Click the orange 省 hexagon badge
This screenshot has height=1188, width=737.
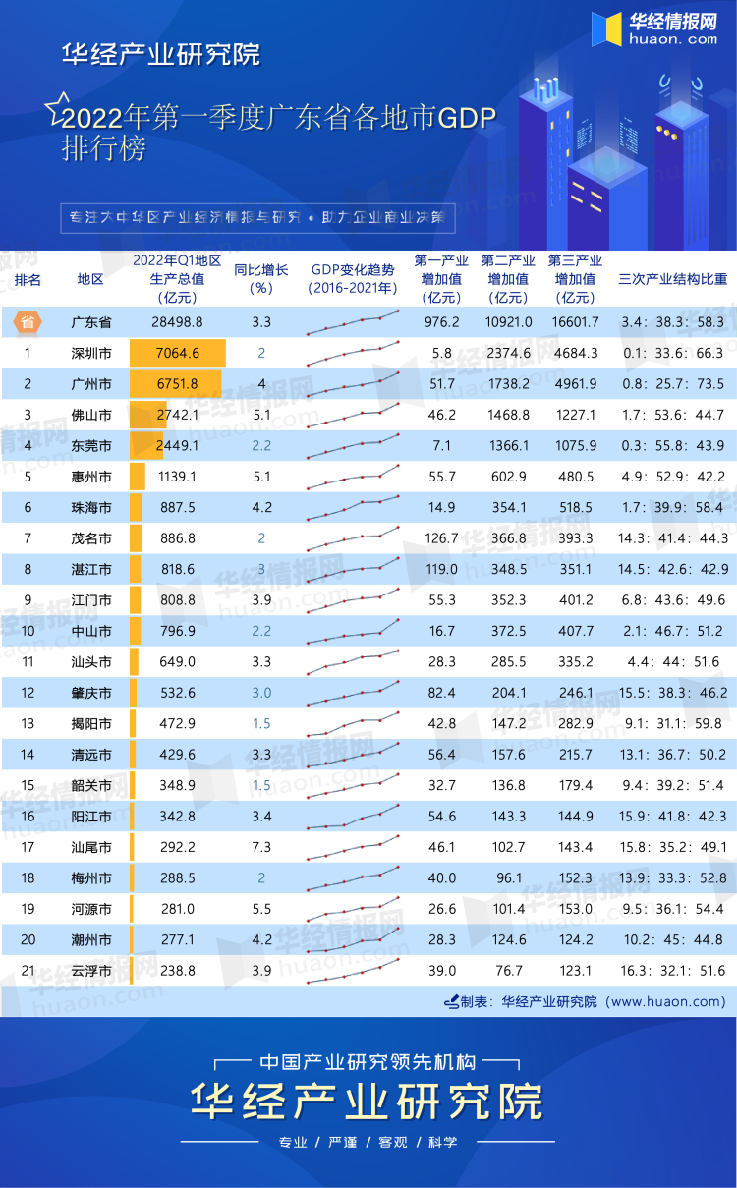tap(28, 321)
